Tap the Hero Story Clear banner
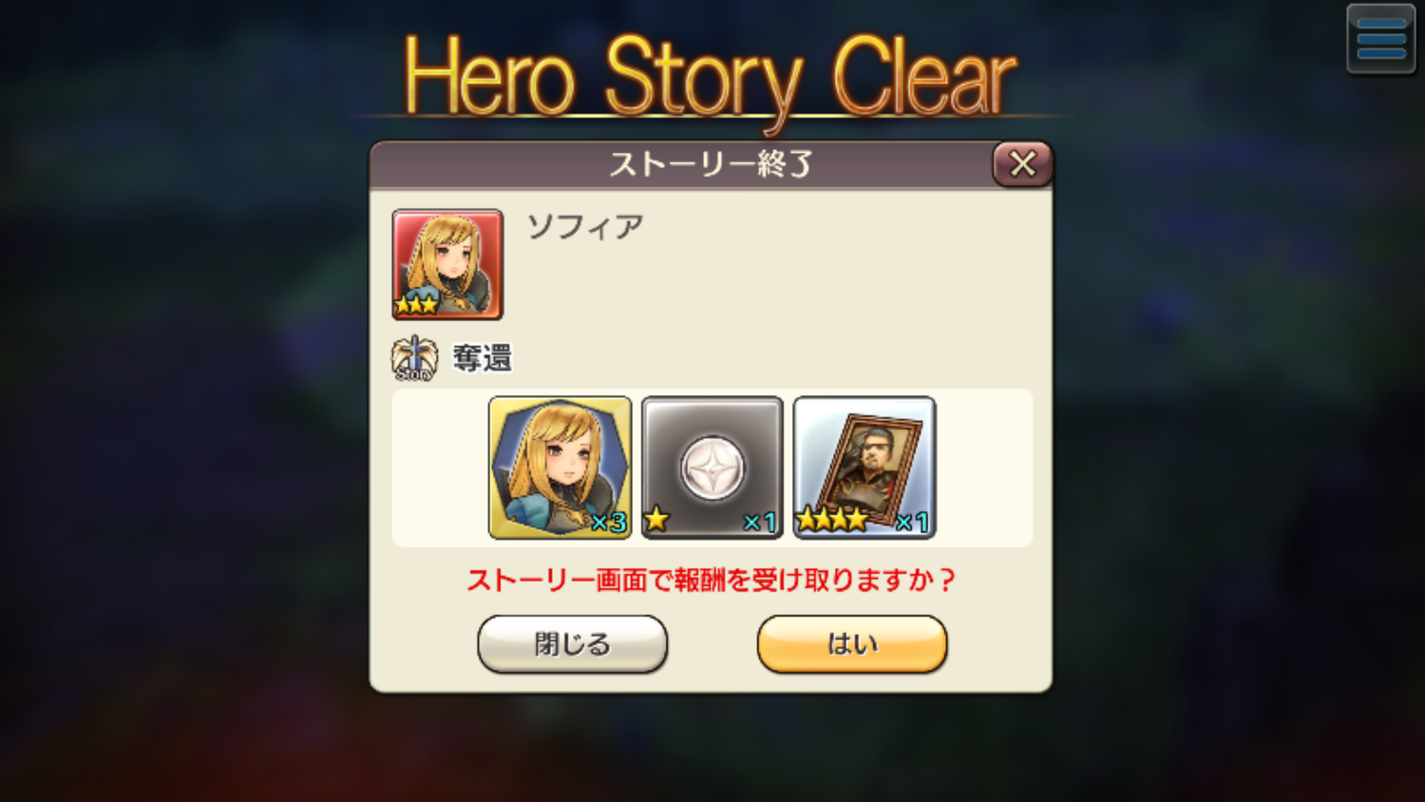 click(711, 76)
